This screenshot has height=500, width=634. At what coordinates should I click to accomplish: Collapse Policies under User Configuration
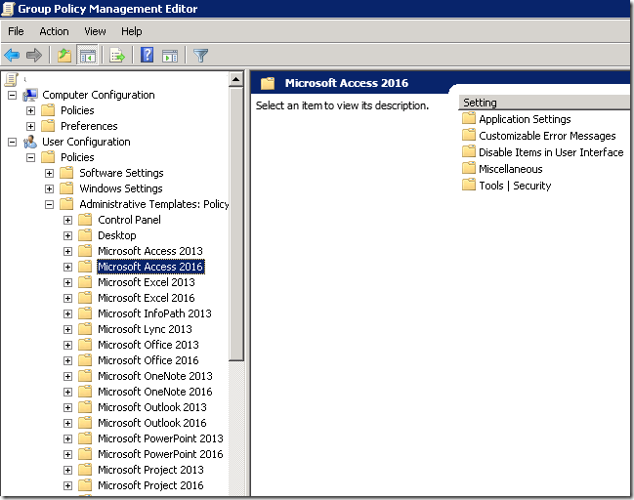[30, 157]
